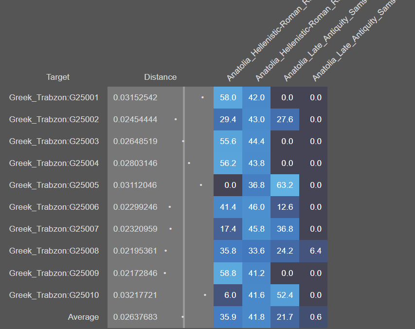Image resolution: width=415 pixels, height=329 pixels.
Task: Select the Greek_Trabzon:G25004 row label
Action: point(54,163)
